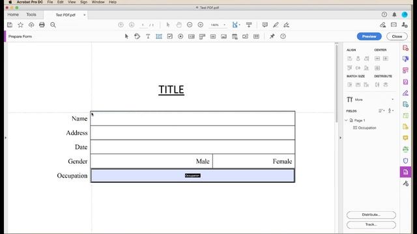Expand the left navigation pane arrow
This screenshot has width=417, height=234.
click(x=6, y=138)
